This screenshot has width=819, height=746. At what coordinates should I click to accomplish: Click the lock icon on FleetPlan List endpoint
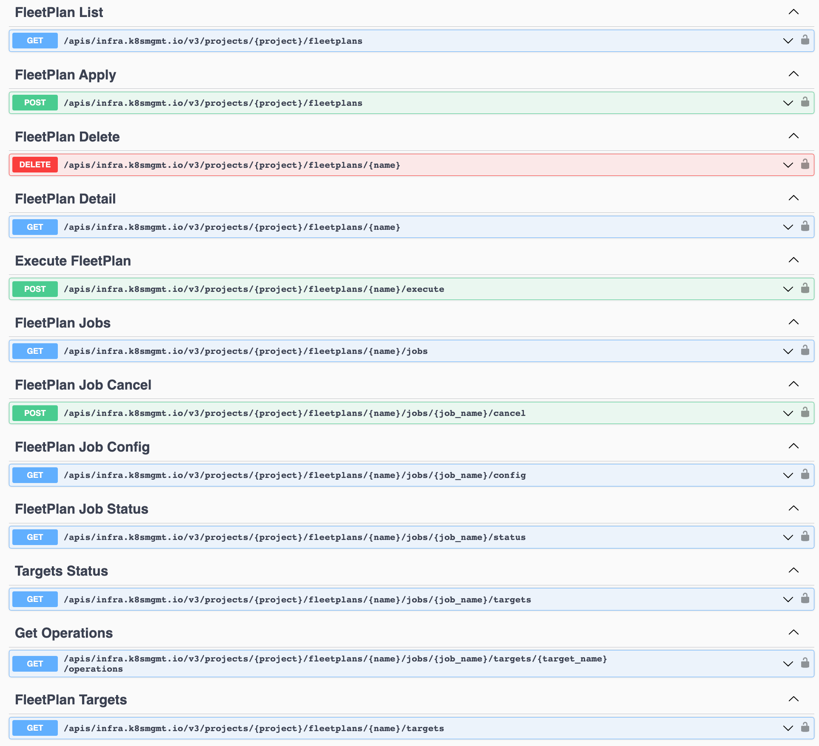click(x=805, y=40)
